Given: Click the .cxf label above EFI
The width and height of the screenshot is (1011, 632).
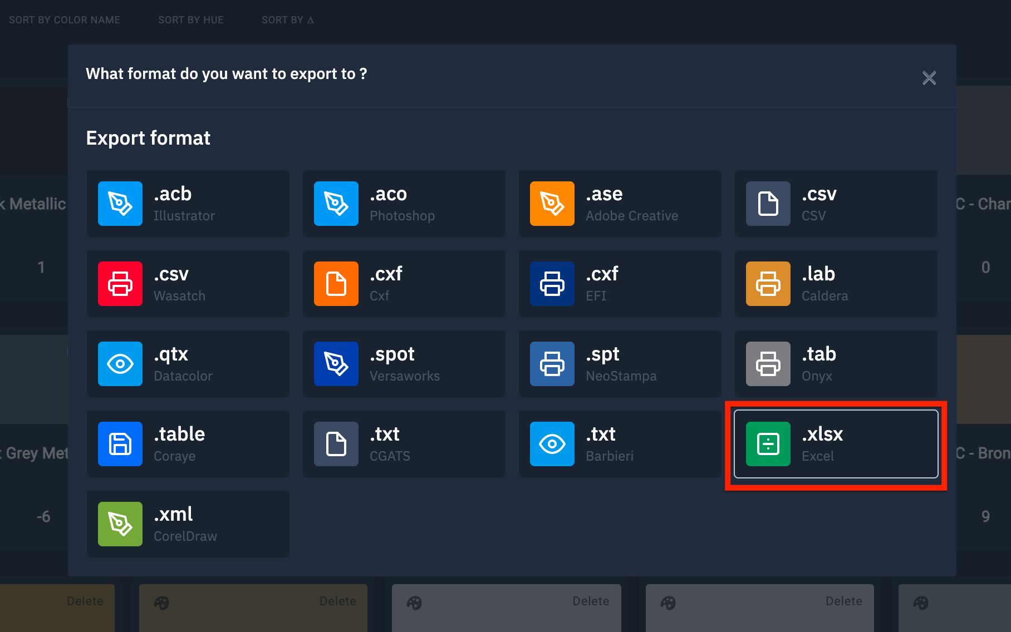Looking at the screenshot, I should click(x=602, y=274).
